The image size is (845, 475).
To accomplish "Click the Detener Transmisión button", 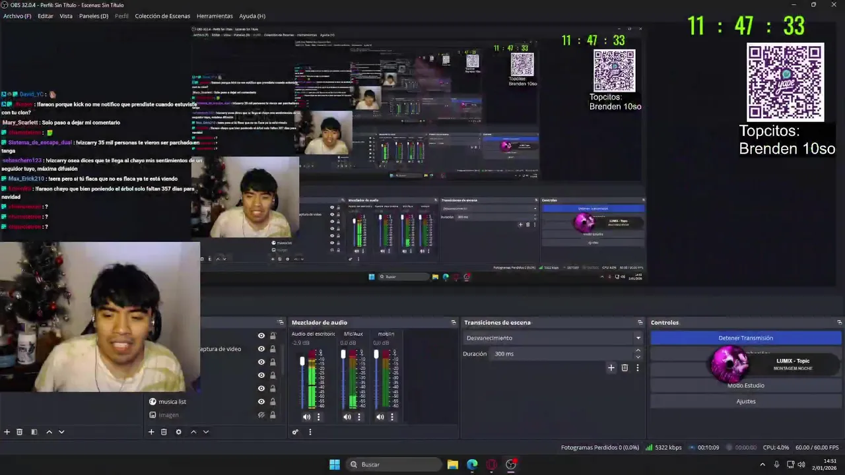I will 746,338.
